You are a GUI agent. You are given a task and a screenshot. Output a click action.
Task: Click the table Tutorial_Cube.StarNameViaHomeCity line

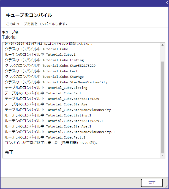[x=58, y=110]
